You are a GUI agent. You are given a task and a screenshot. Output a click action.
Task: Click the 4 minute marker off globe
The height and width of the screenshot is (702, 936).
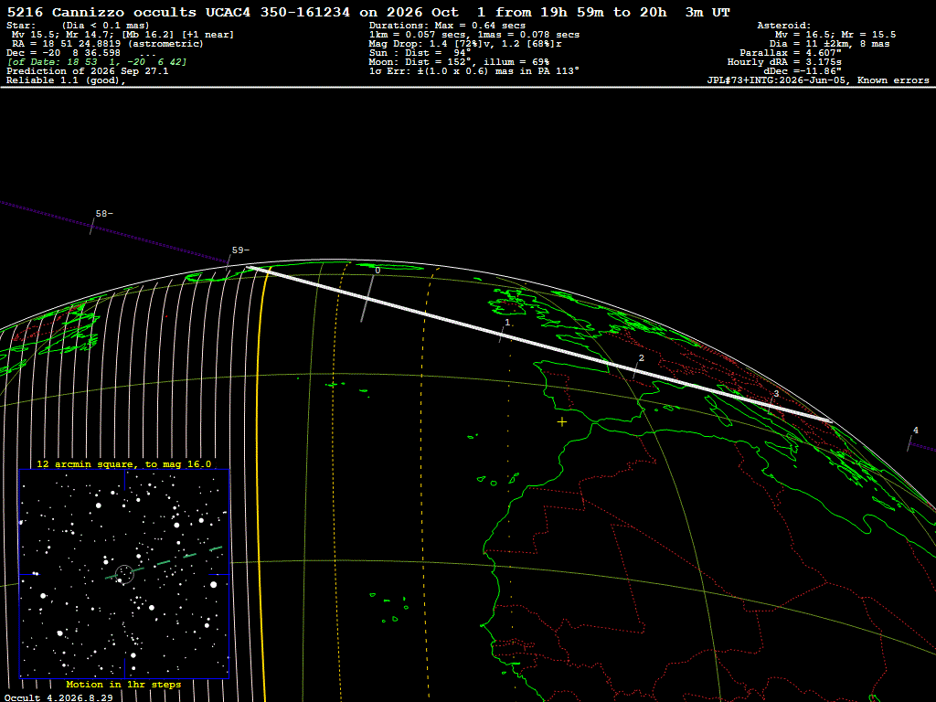tap(916, 431)
